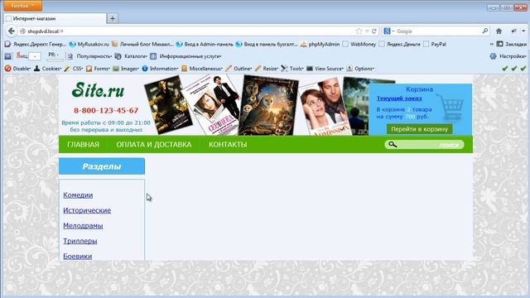Click the site search magnifier icon

392,145
